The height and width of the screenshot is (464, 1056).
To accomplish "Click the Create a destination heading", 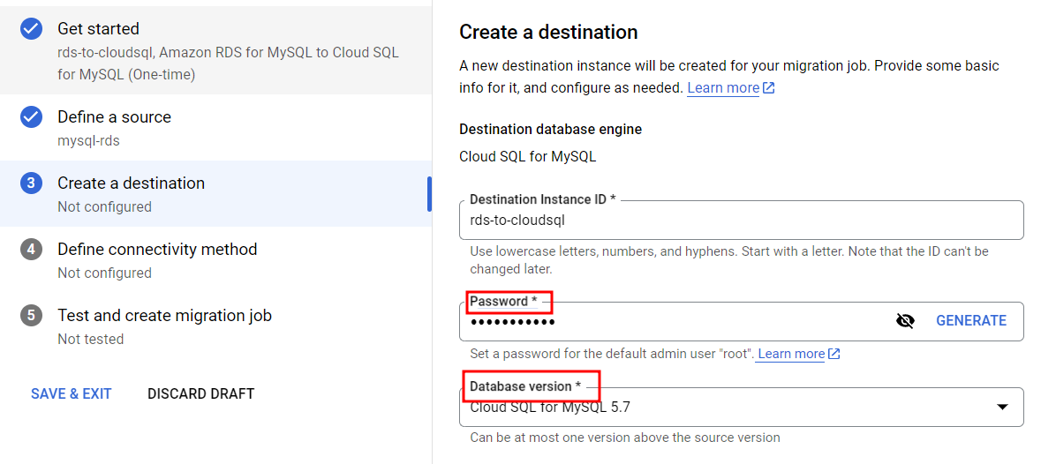I will tap(548, 32).
